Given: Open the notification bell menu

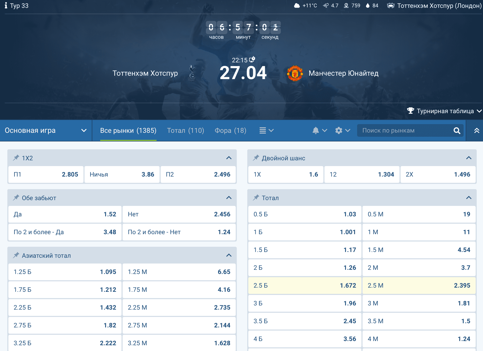Looking at the screenshot, I should [x=320, y=130].
